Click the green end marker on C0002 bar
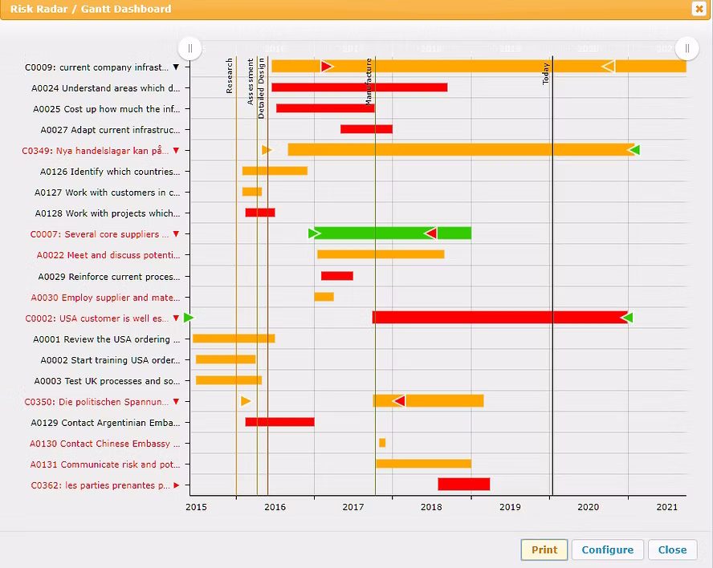 point(628,317)
